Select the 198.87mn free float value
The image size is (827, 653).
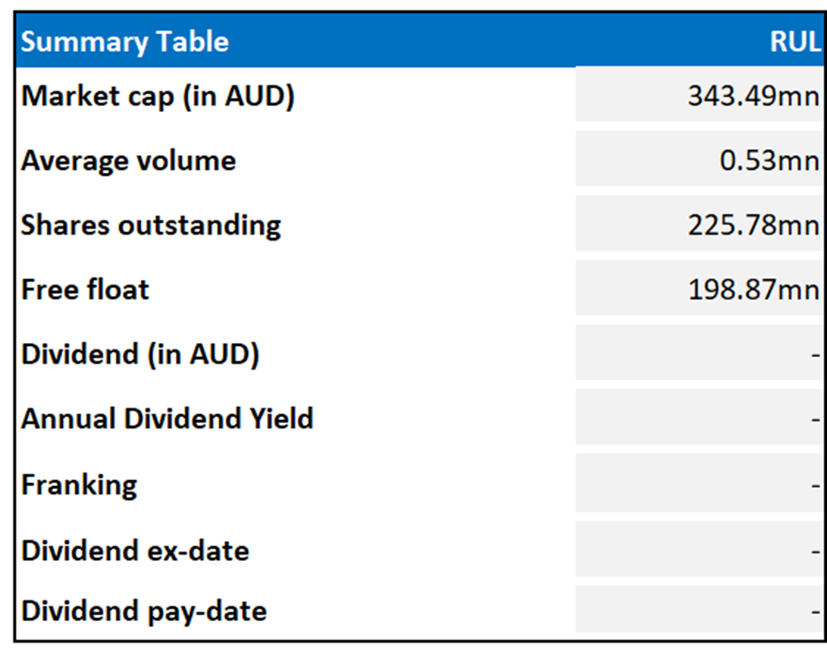[x=753, y=289]
